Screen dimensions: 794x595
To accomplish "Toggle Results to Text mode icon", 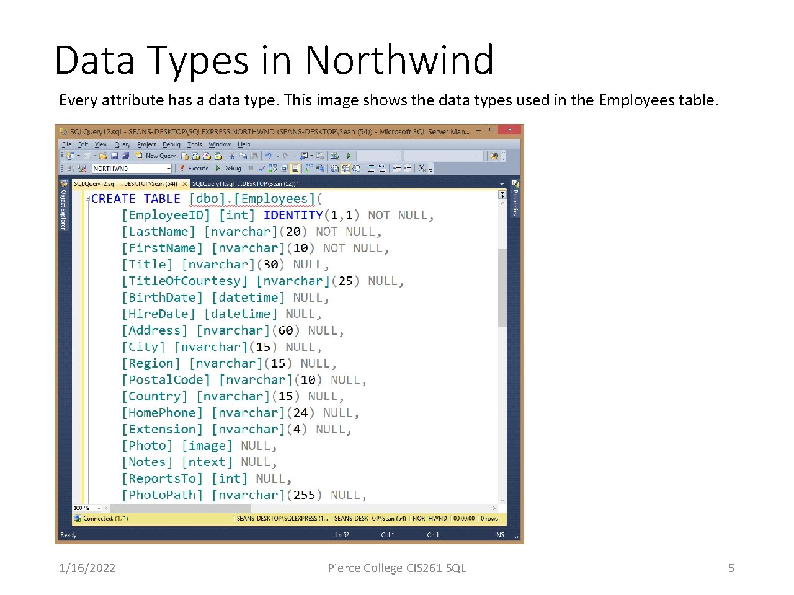I will click(334, 168).
